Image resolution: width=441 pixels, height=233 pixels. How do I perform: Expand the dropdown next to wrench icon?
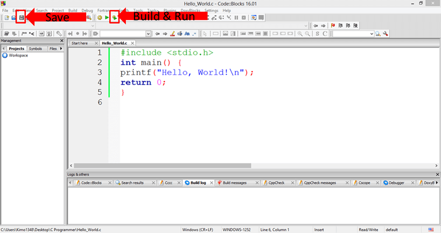[x=148, y=33]
